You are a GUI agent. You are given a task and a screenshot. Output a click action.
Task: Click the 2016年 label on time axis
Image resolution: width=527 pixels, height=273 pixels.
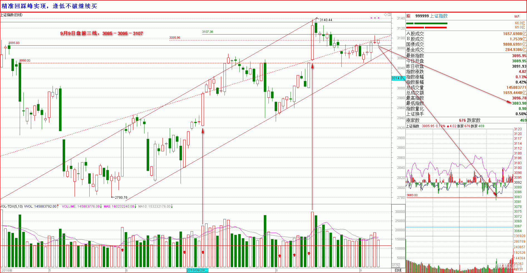7,270
